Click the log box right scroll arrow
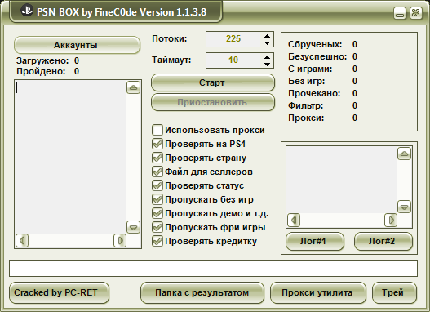 tap(391, 220)
